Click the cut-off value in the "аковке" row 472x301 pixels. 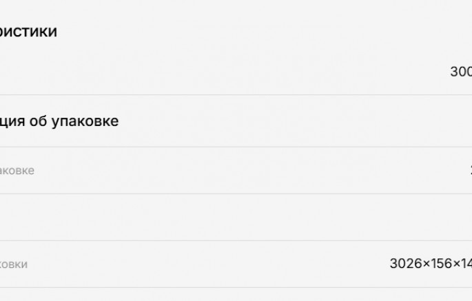(471, 171)
